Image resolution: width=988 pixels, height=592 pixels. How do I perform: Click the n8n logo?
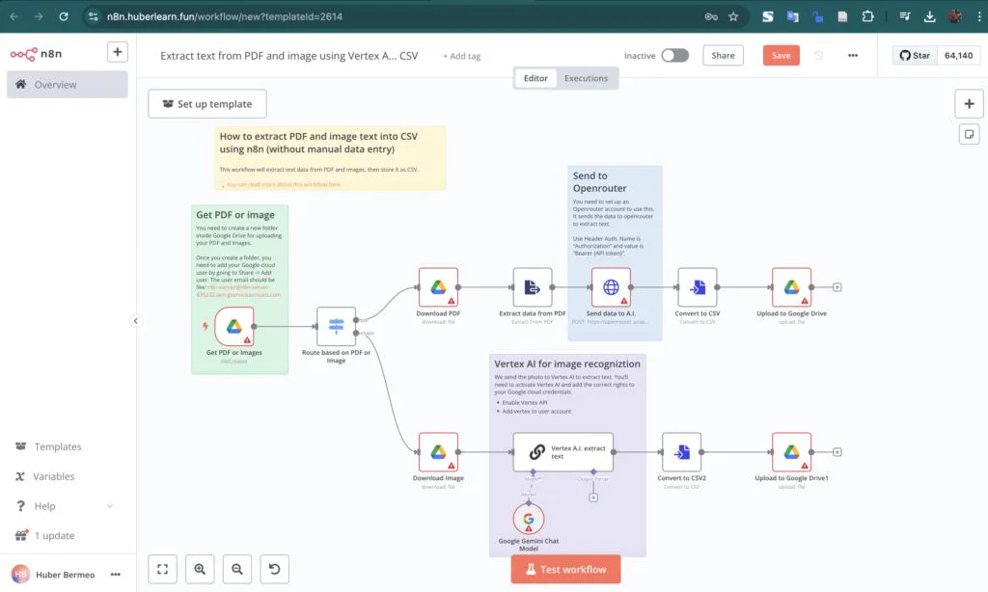pos(36,54)
